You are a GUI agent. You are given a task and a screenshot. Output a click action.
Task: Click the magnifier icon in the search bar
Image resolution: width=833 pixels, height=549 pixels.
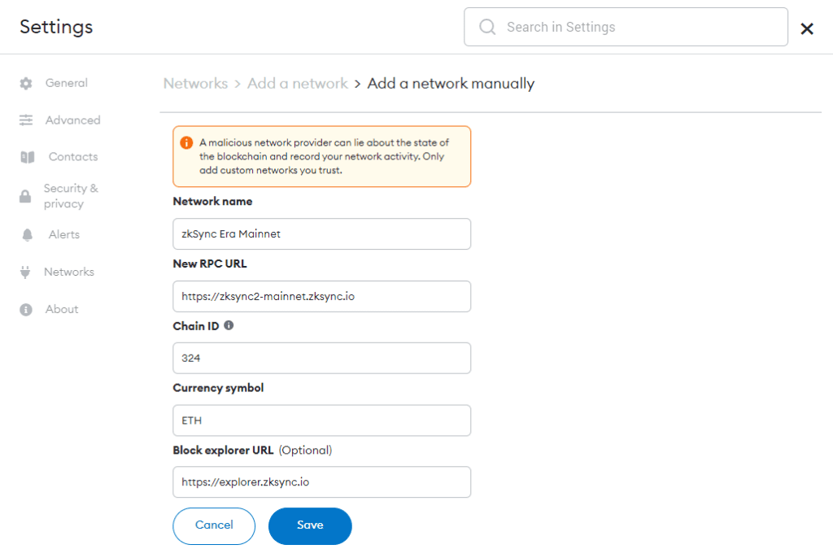(487, 27)
